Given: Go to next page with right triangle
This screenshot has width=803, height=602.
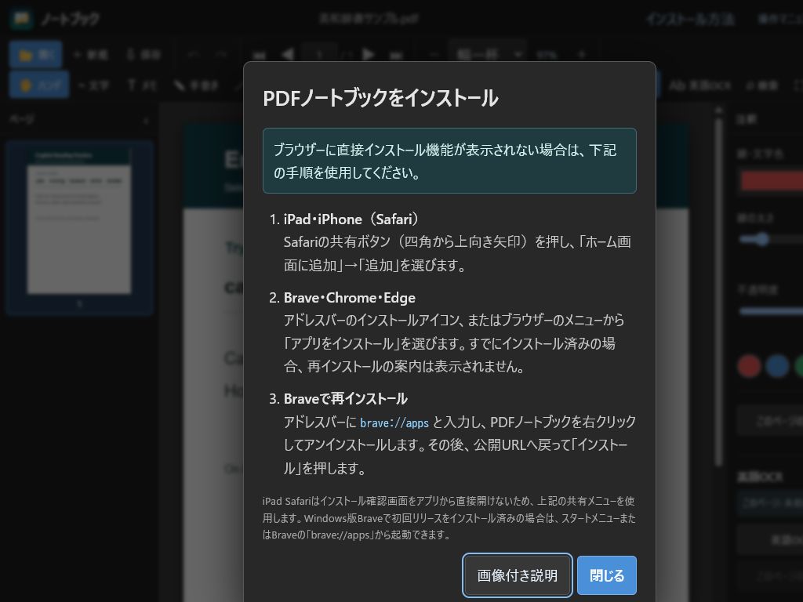Looking at the screenshot, I should tap(368, 54).
